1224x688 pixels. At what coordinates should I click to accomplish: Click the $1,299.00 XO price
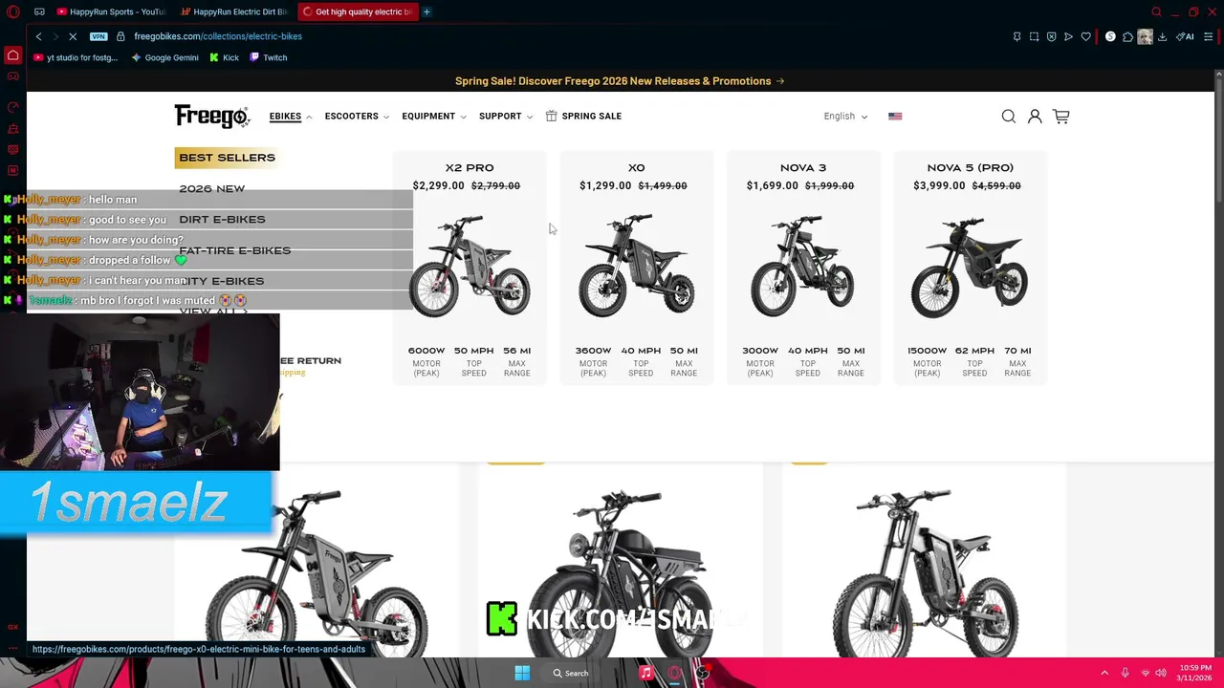tap(605, 186)
